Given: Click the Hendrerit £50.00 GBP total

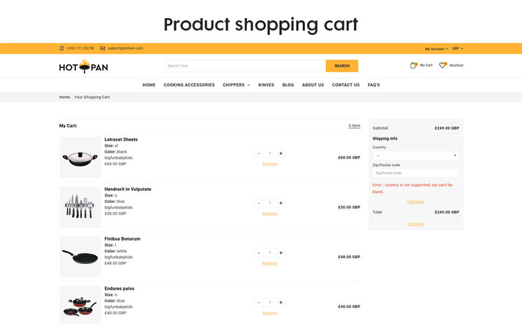Looking at the screenshot, I should (349, 207).
